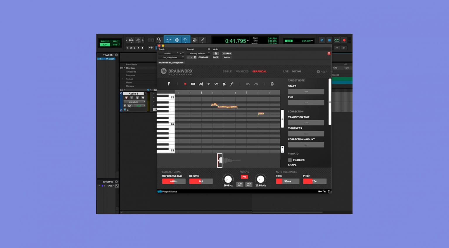449x248 pixels.
Task: Toggle the PRE filter button
Action: tap(244, 177)
